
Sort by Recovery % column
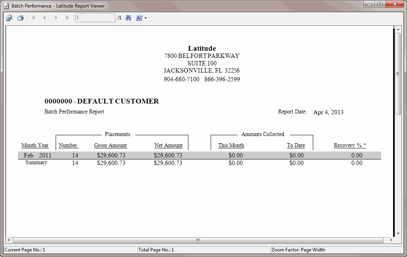pyautogui.click(x=349, y=145)
